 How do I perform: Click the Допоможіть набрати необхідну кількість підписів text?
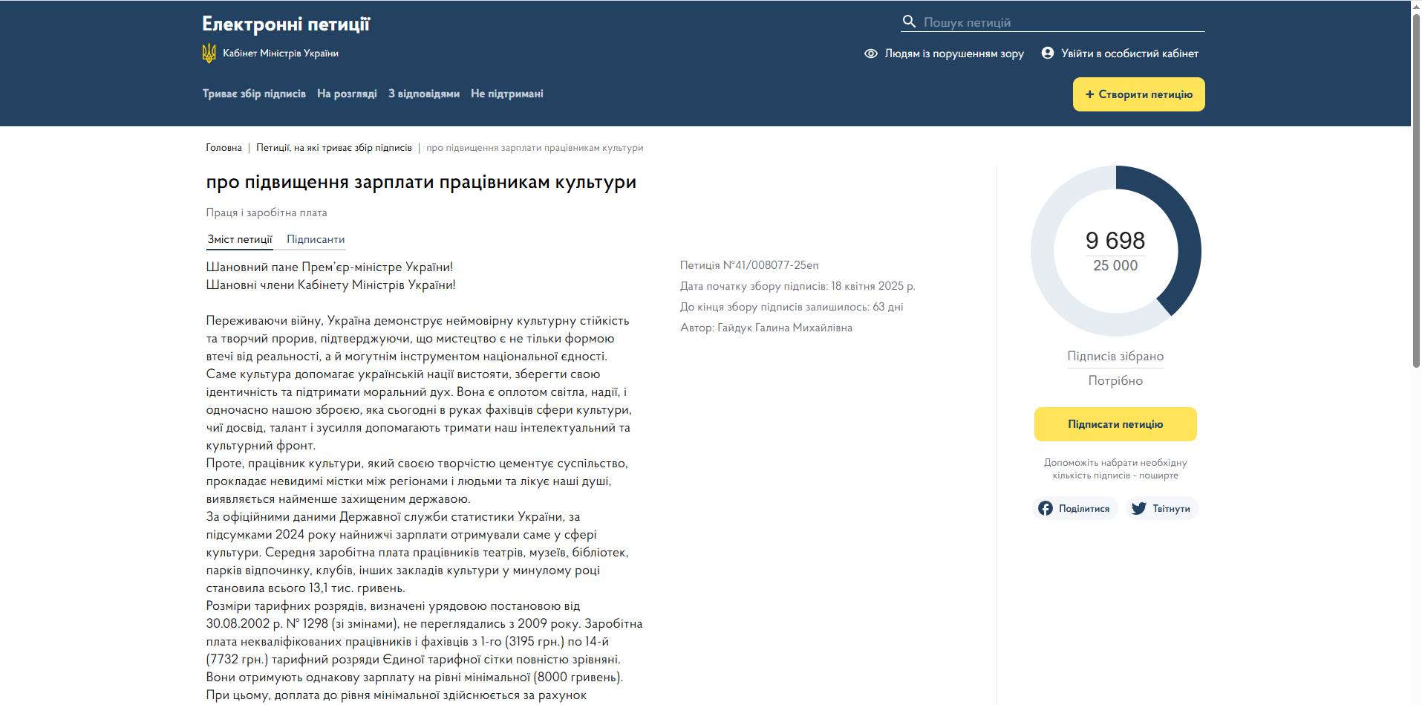[1115, 469]
